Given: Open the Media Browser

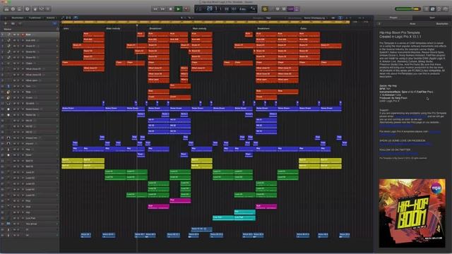Looking at the screenshot, I should pyautogui.click(x=446, y=9).
